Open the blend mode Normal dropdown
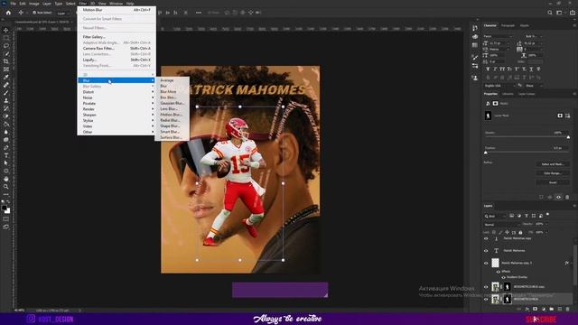 (501, 225)
